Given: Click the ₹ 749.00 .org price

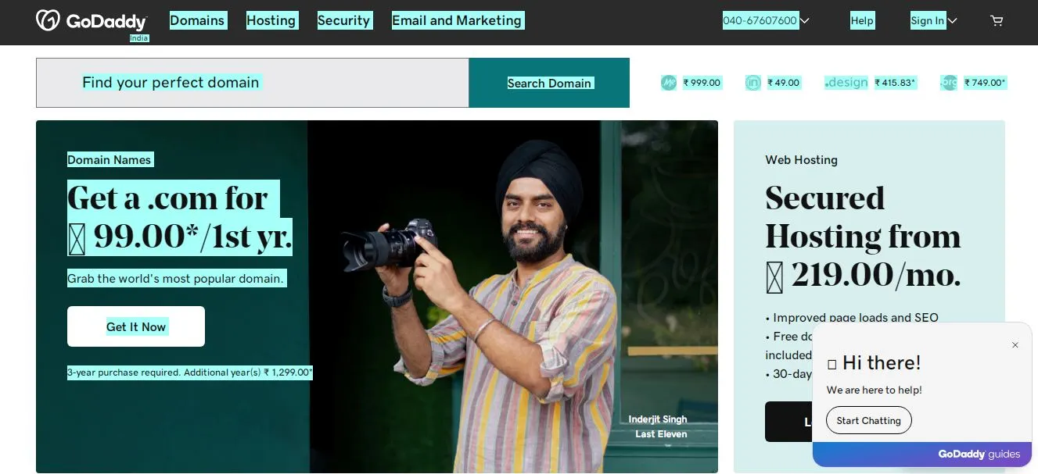Looking at the screenshot, I should coord(985,83).
